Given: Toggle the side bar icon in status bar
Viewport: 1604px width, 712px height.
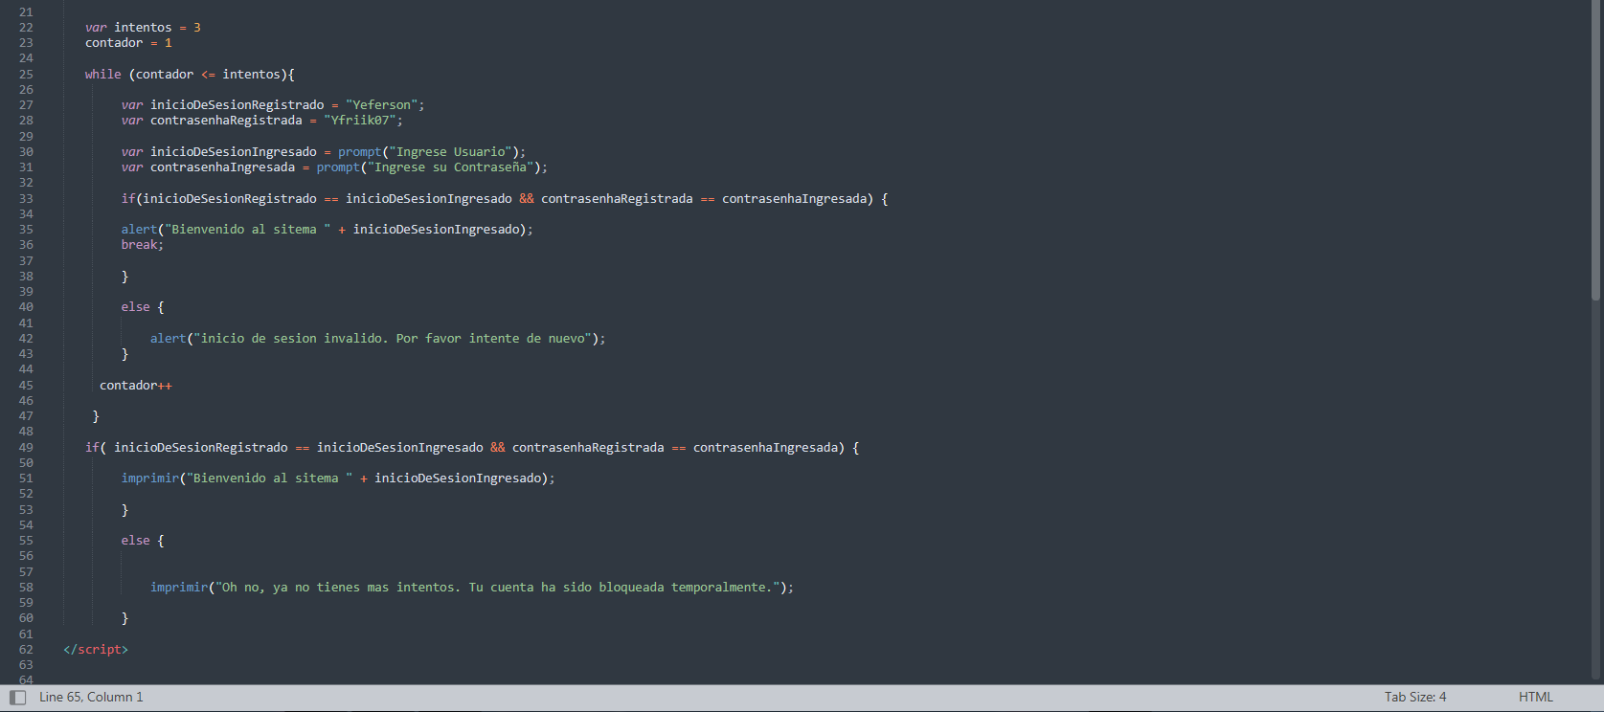Looking at the screenshot, I should pos(17,698).
